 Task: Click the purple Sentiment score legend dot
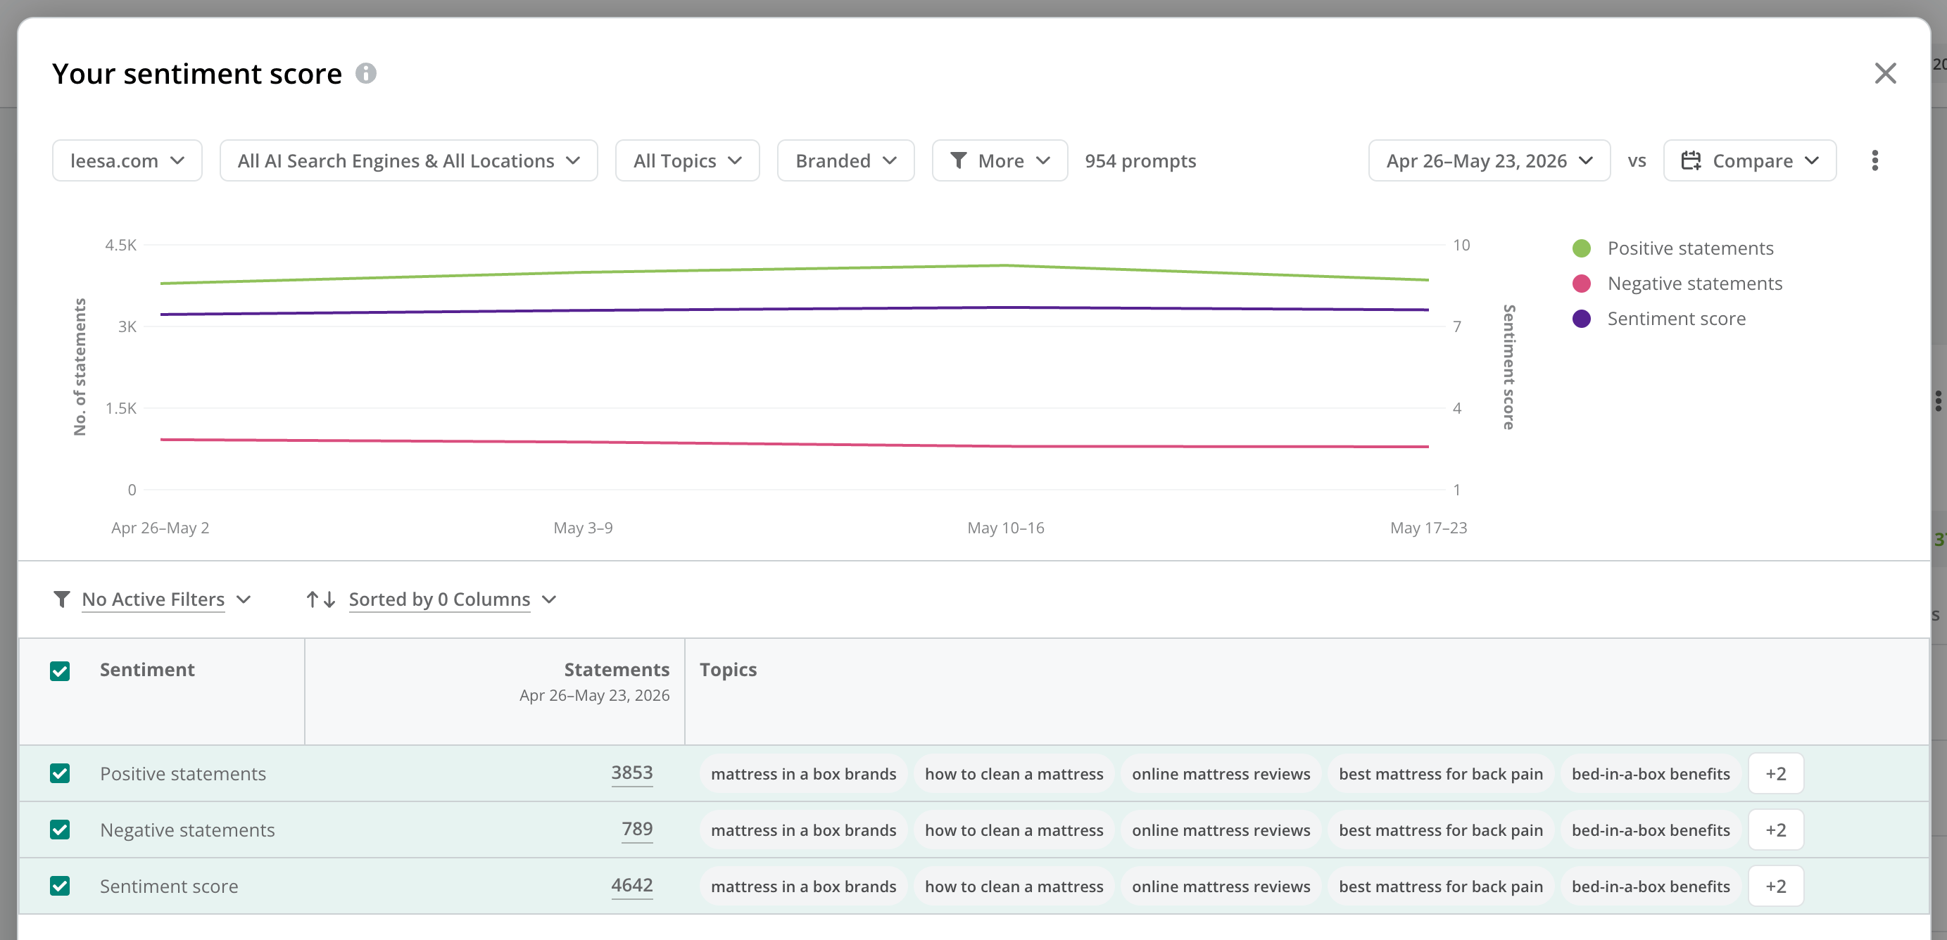click(x=1581, y=319)
